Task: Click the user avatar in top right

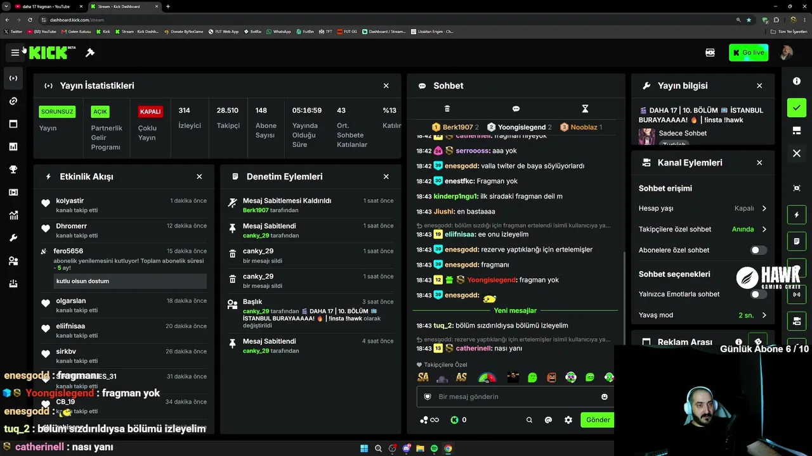Action: click(787, 53)
